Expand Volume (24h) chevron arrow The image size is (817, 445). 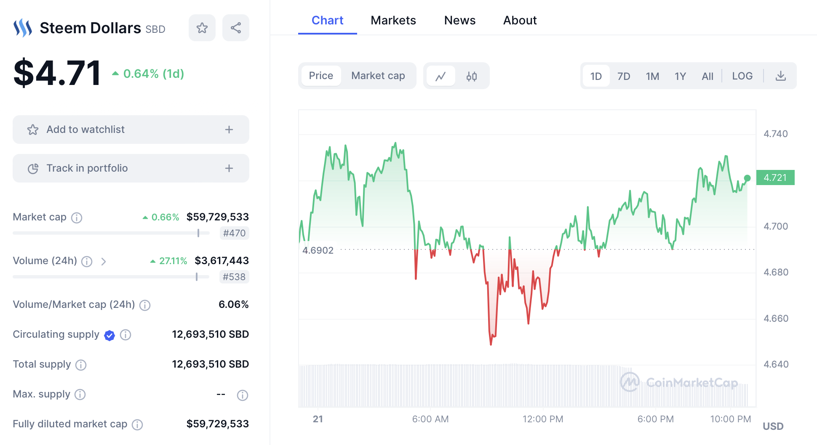[104, 262]
